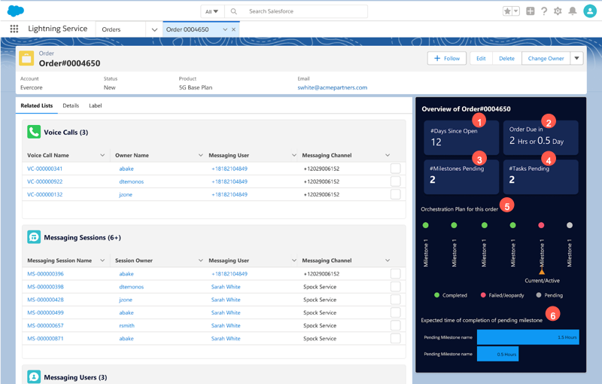Open the Notifications bell icon
This screenshot has height=384, width=602.
(573, 11)
